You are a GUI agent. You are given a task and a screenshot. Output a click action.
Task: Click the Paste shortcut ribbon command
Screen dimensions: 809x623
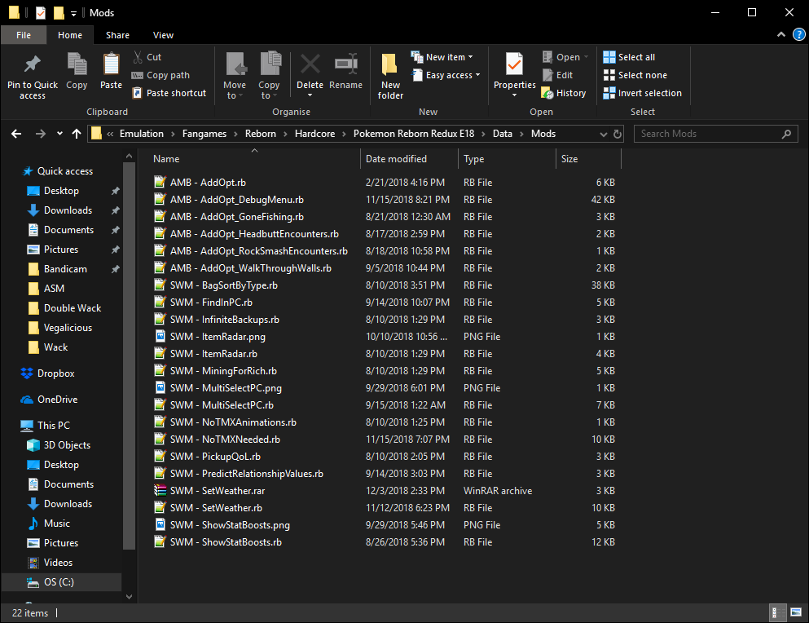pos(169,93)
